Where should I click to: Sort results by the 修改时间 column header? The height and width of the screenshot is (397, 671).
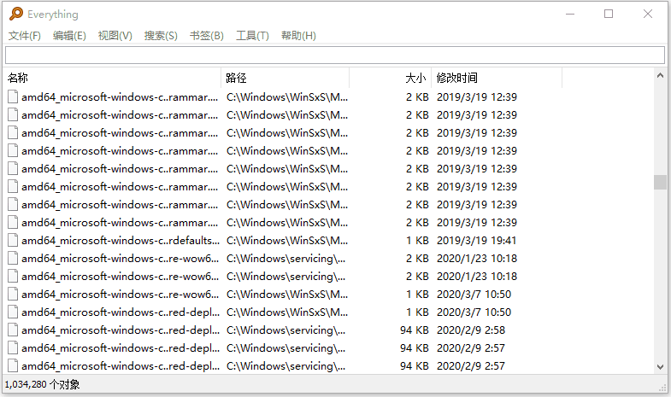point(497,78)
